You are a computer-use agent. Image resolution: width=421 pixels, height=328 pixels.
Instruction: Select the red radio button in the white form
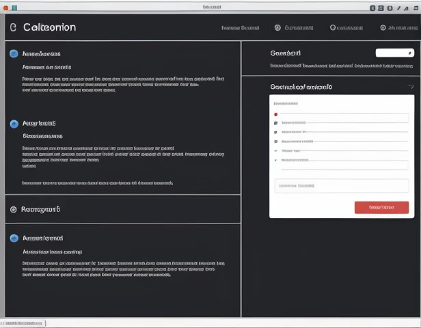[x=275, y=114]
